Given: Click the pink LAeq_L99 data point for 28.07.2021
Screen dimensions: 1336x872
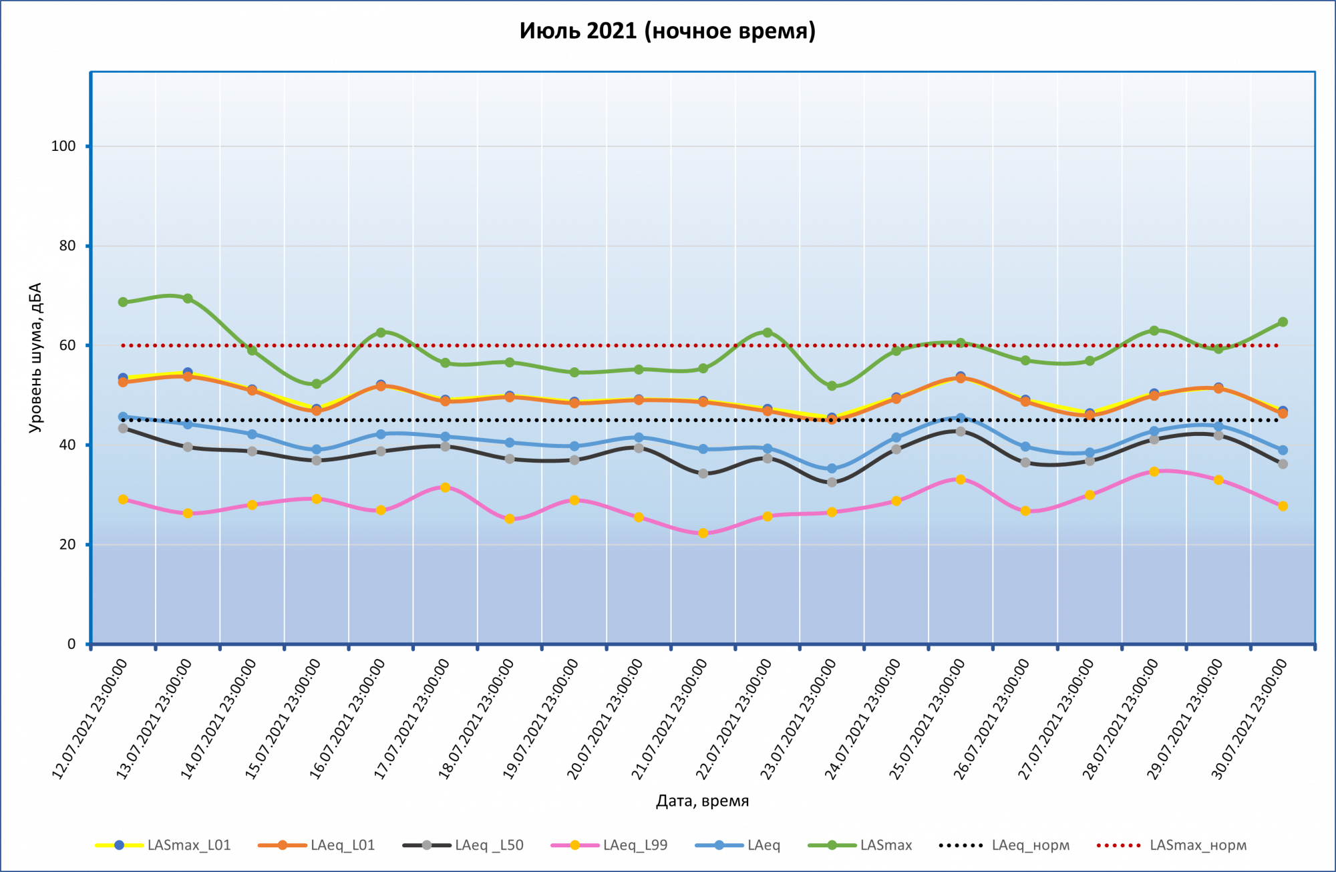Looking at the screenshot, I should point(1154,471).
